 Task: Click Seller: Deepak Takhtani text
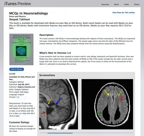click(x=19, y=89)
